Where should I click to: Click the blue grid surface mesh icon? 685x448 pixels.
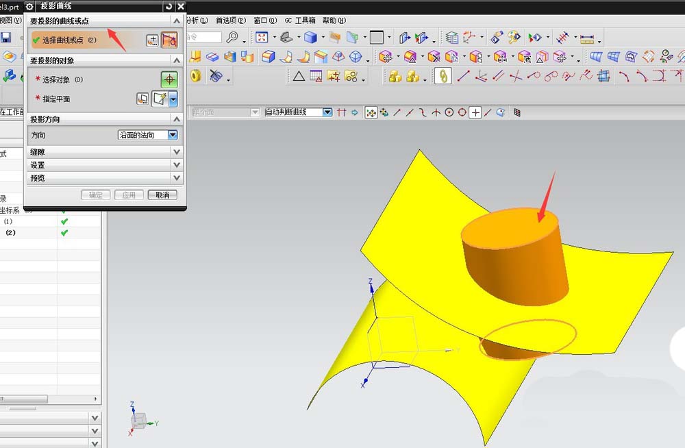(613, 57)
